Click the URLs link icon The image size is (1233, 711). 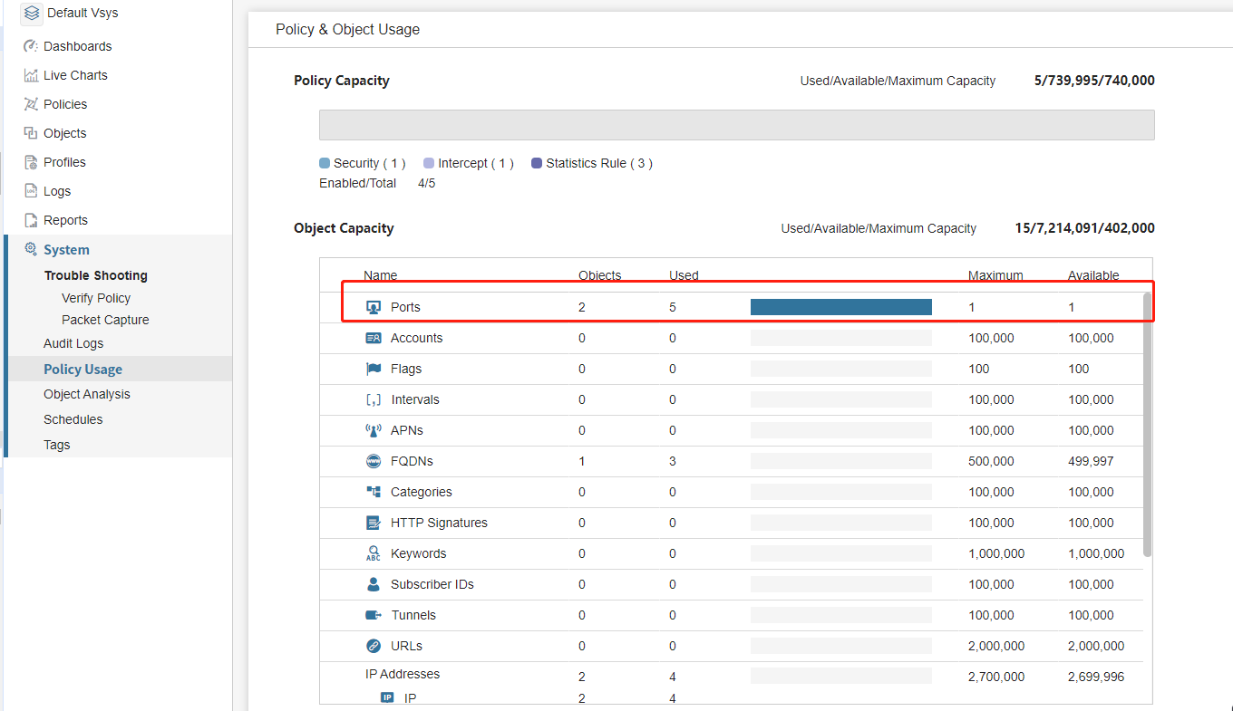(x=374, y=646)
